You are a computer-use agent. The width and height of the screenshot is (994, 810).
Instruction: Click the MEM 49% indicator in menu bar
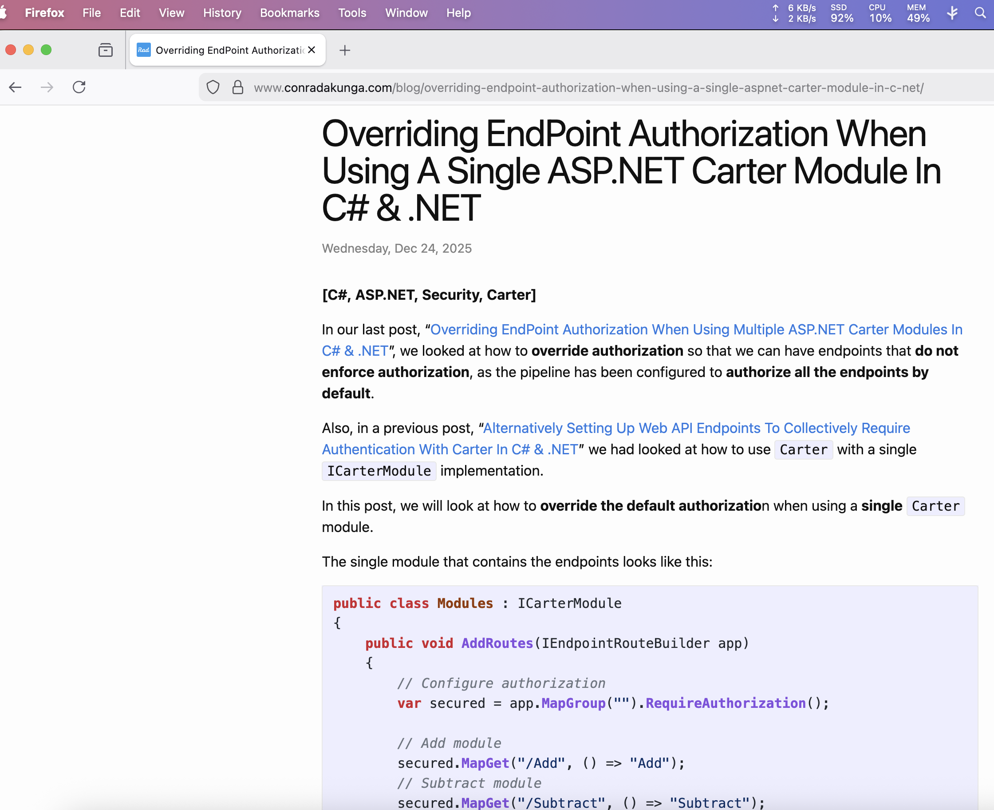pyautogui.click(x=917, y=12)
